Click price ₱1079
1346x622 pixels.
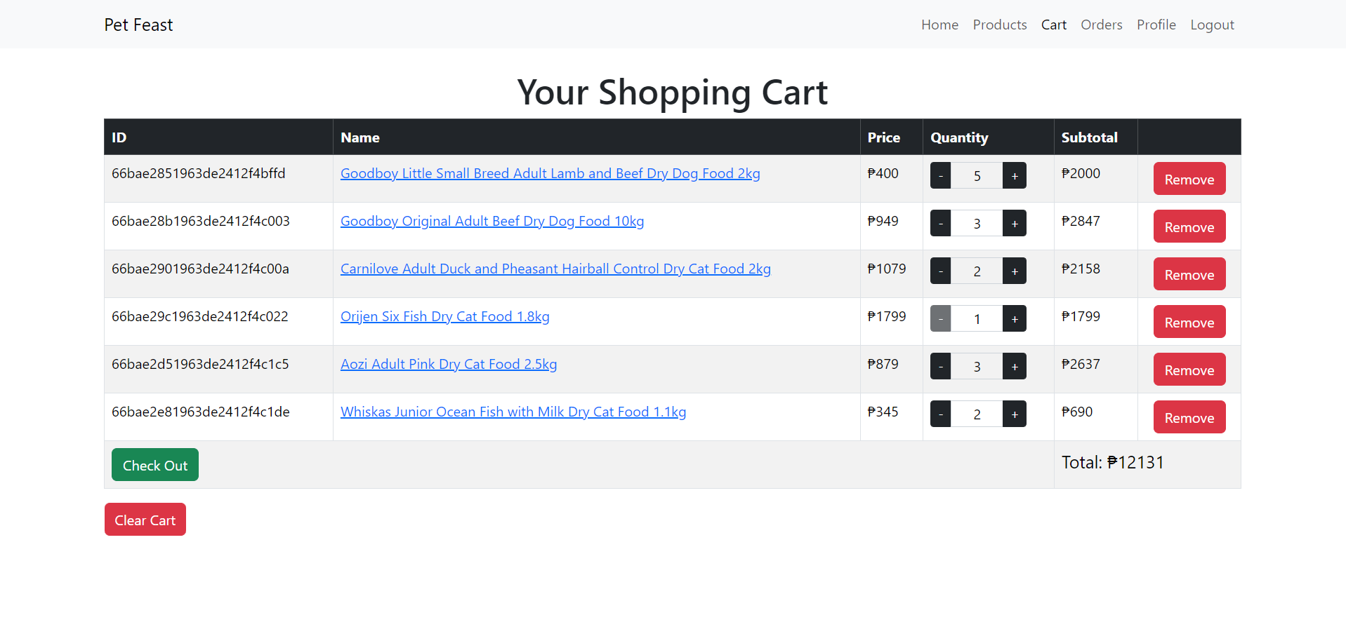click(886, 269)
